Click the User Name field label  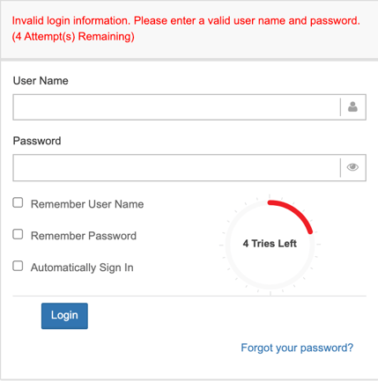pyautogui.click(x=41, y=81)
